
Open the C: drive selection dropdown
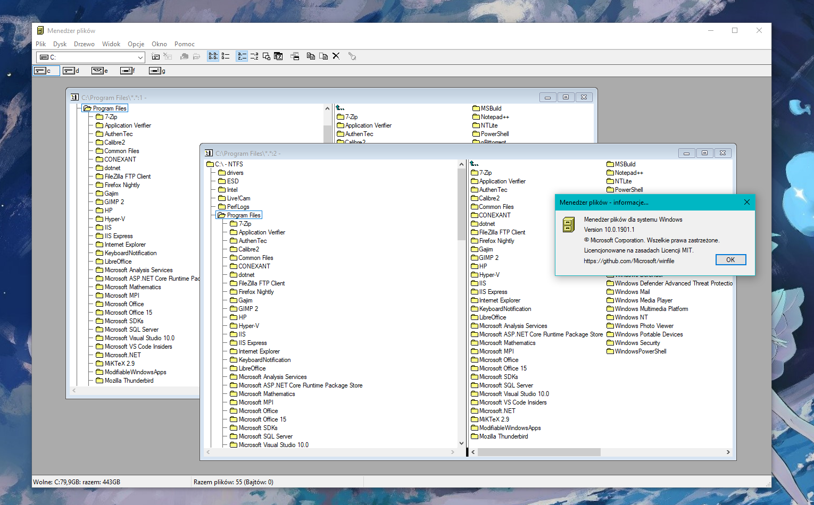140,57
